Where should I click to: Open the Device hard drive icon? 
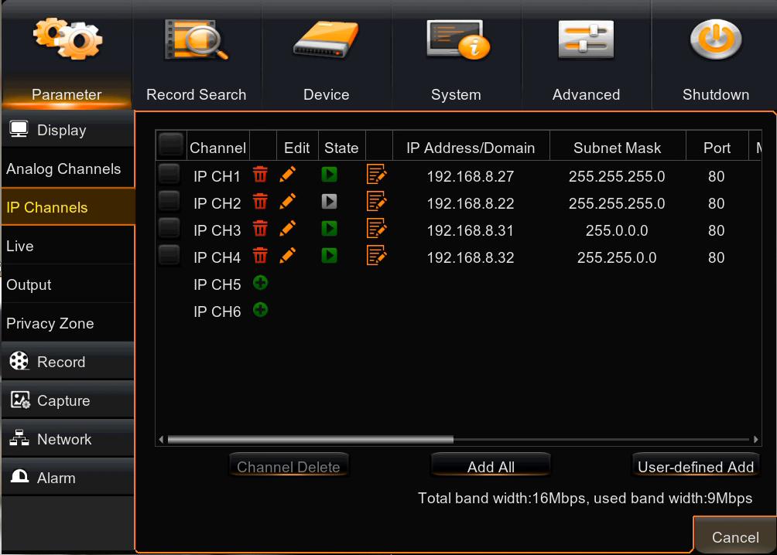coord(326,39)
